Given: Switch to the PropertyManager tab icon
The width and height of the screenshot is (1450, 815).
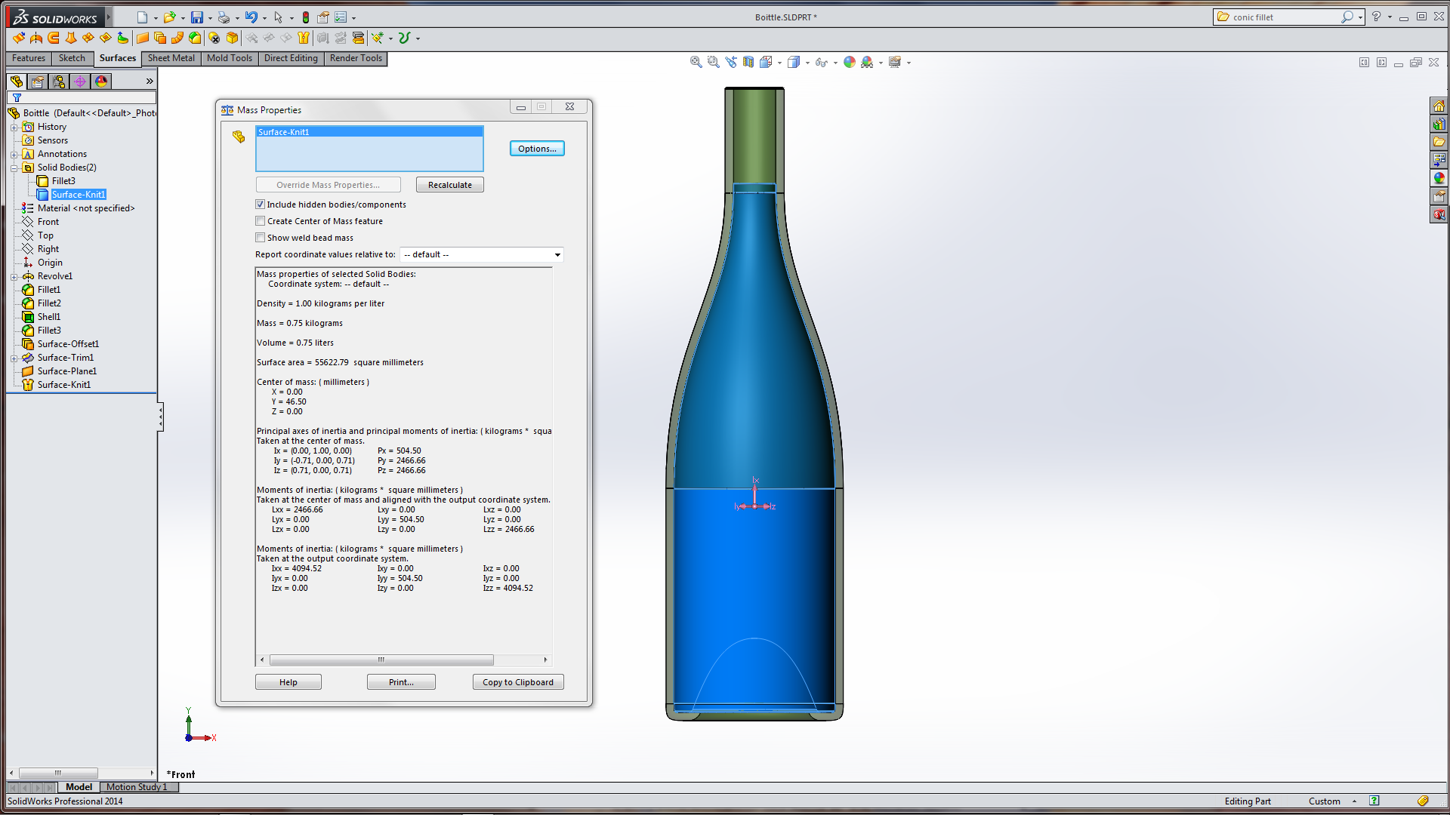Looking at the screenshot, I should pos(38,81).
